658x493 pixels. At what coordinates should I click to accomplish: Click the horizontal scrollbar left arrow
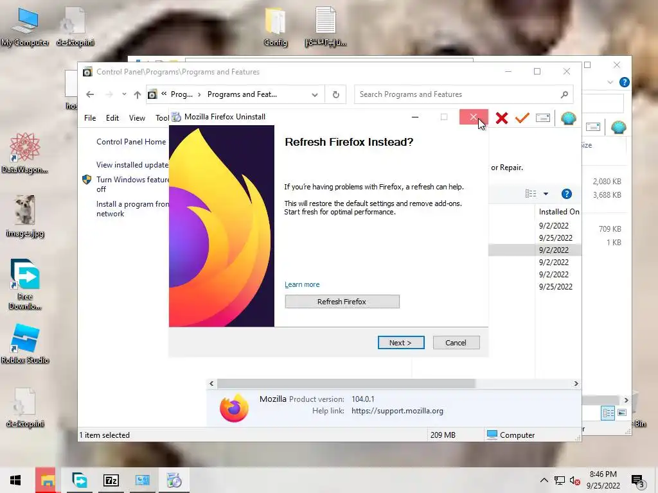pyautogui.click(x=211, y=384)
